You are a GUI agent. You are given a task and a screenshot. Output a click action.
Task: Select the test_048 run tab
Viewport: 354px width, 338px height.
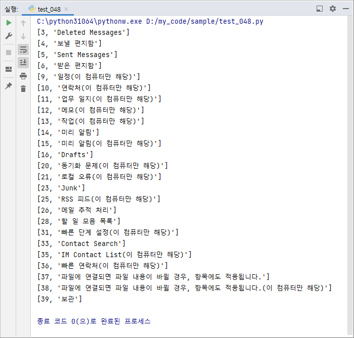click(48, 9)
